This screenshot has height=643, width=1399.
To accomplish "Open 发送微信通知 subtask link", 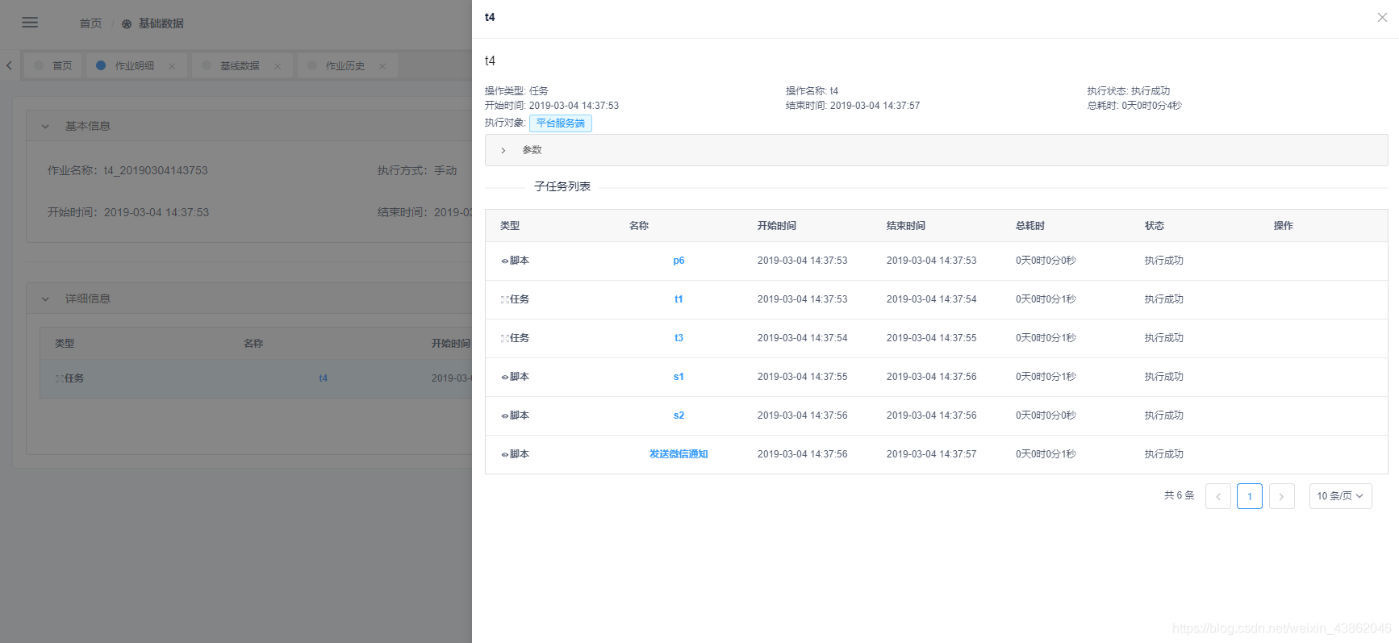I will 679,454.
